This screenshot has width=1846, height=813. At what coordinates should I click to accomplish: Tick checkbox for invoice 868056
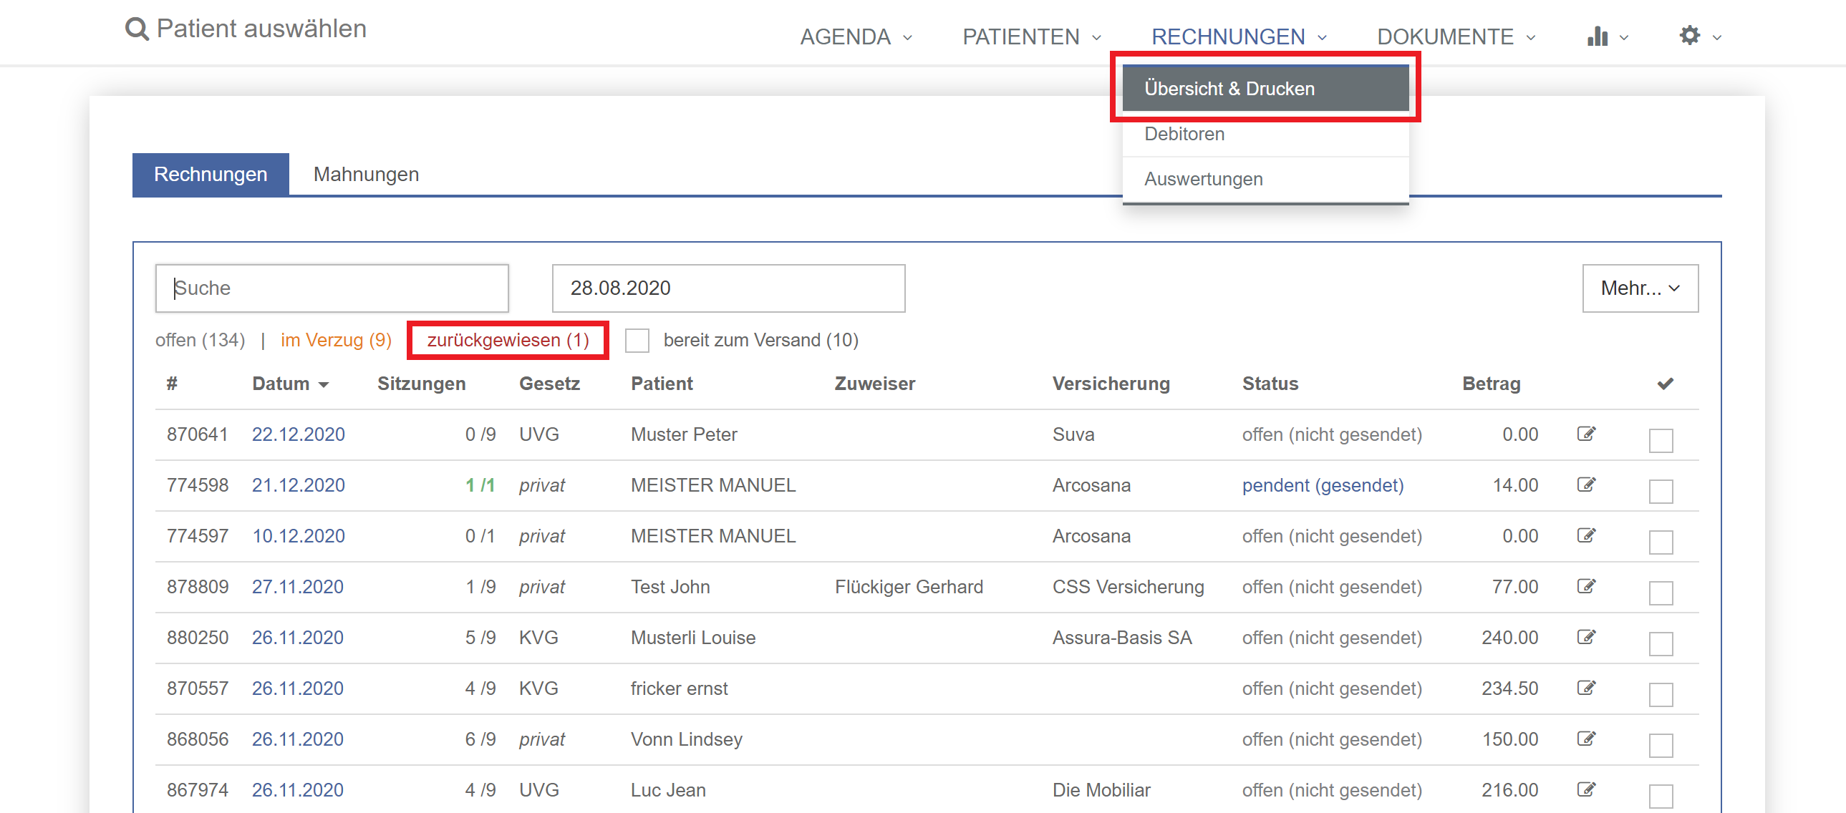point(1661,746)
